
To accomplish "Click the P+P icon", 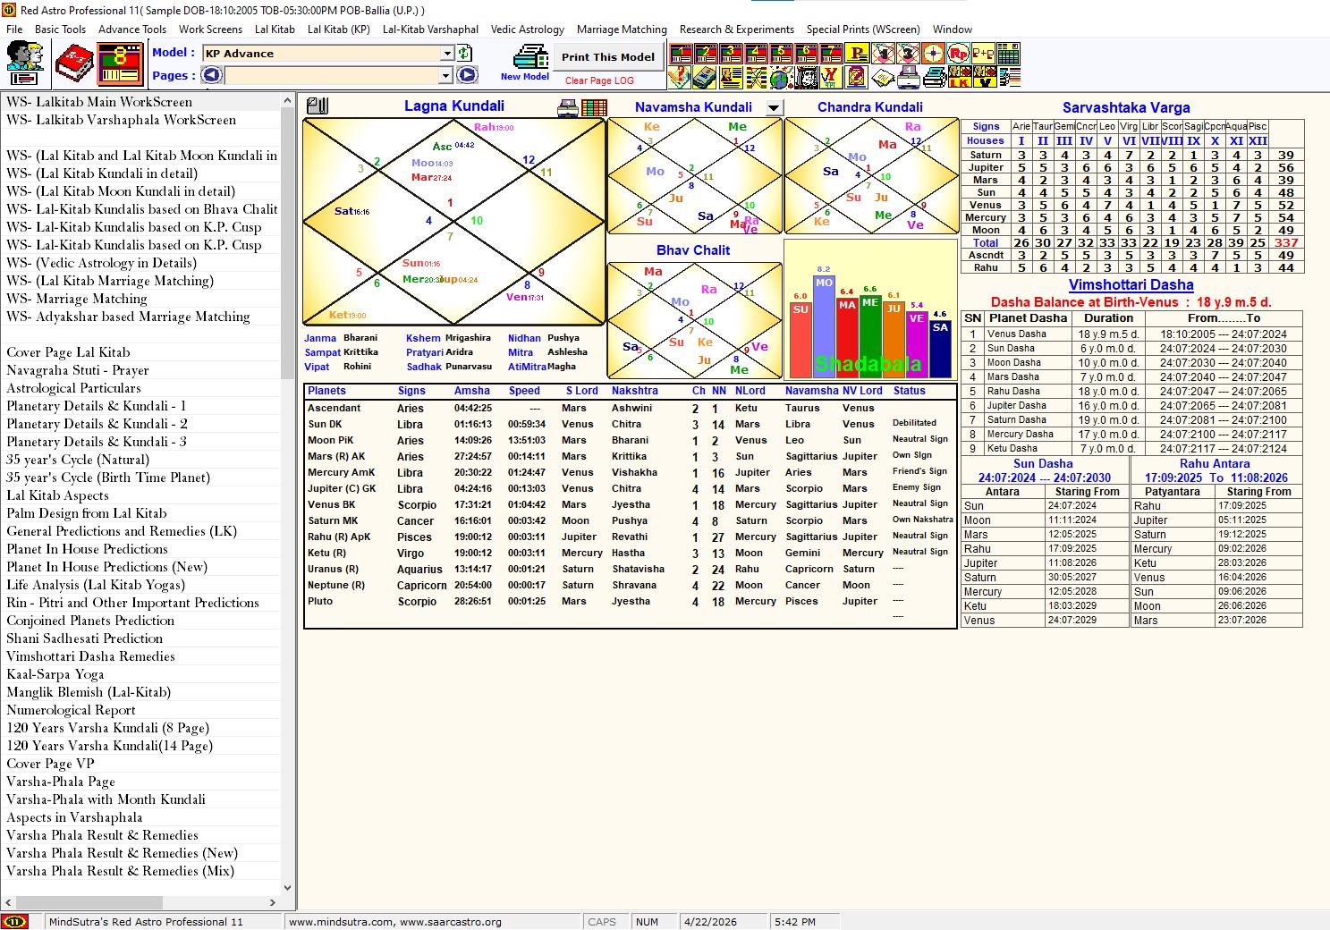I will 983,54.
